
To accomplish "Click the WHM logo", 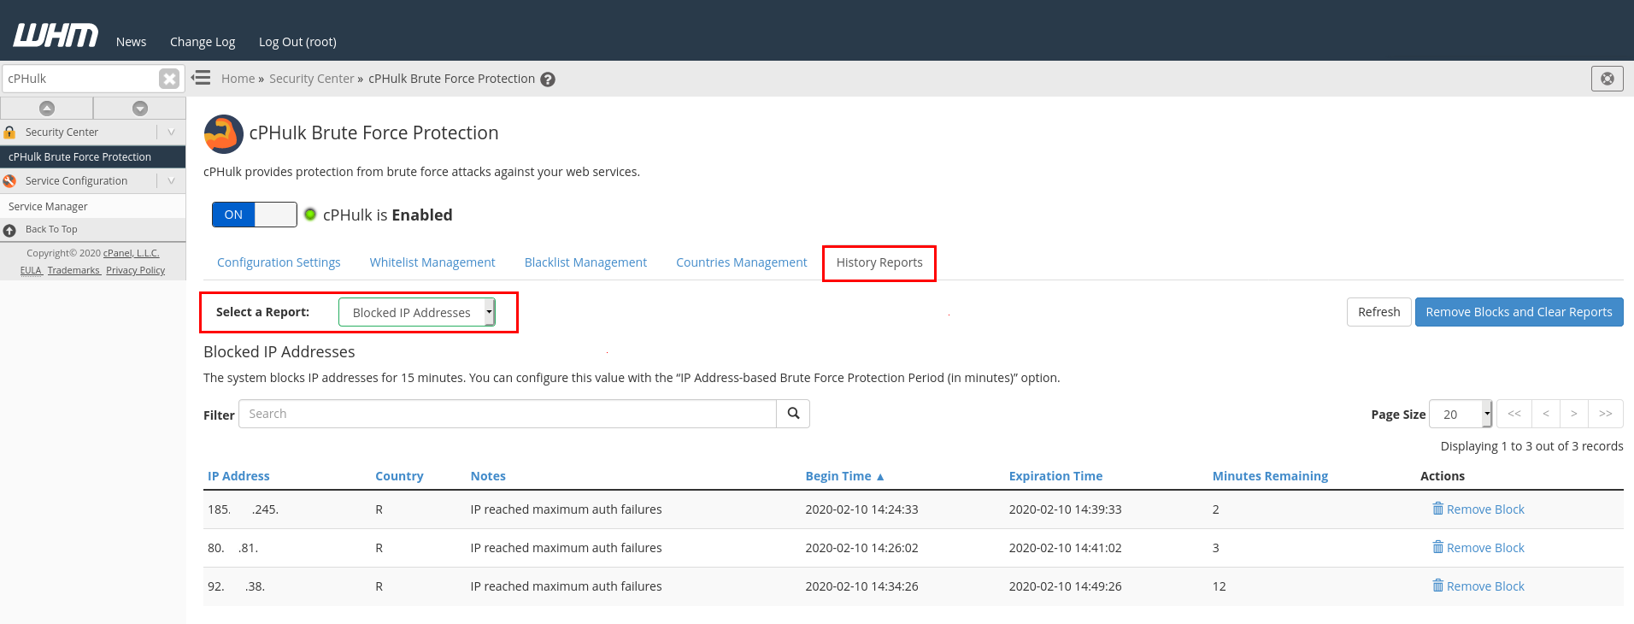I will pyautogui.click(x=56, y=35).
